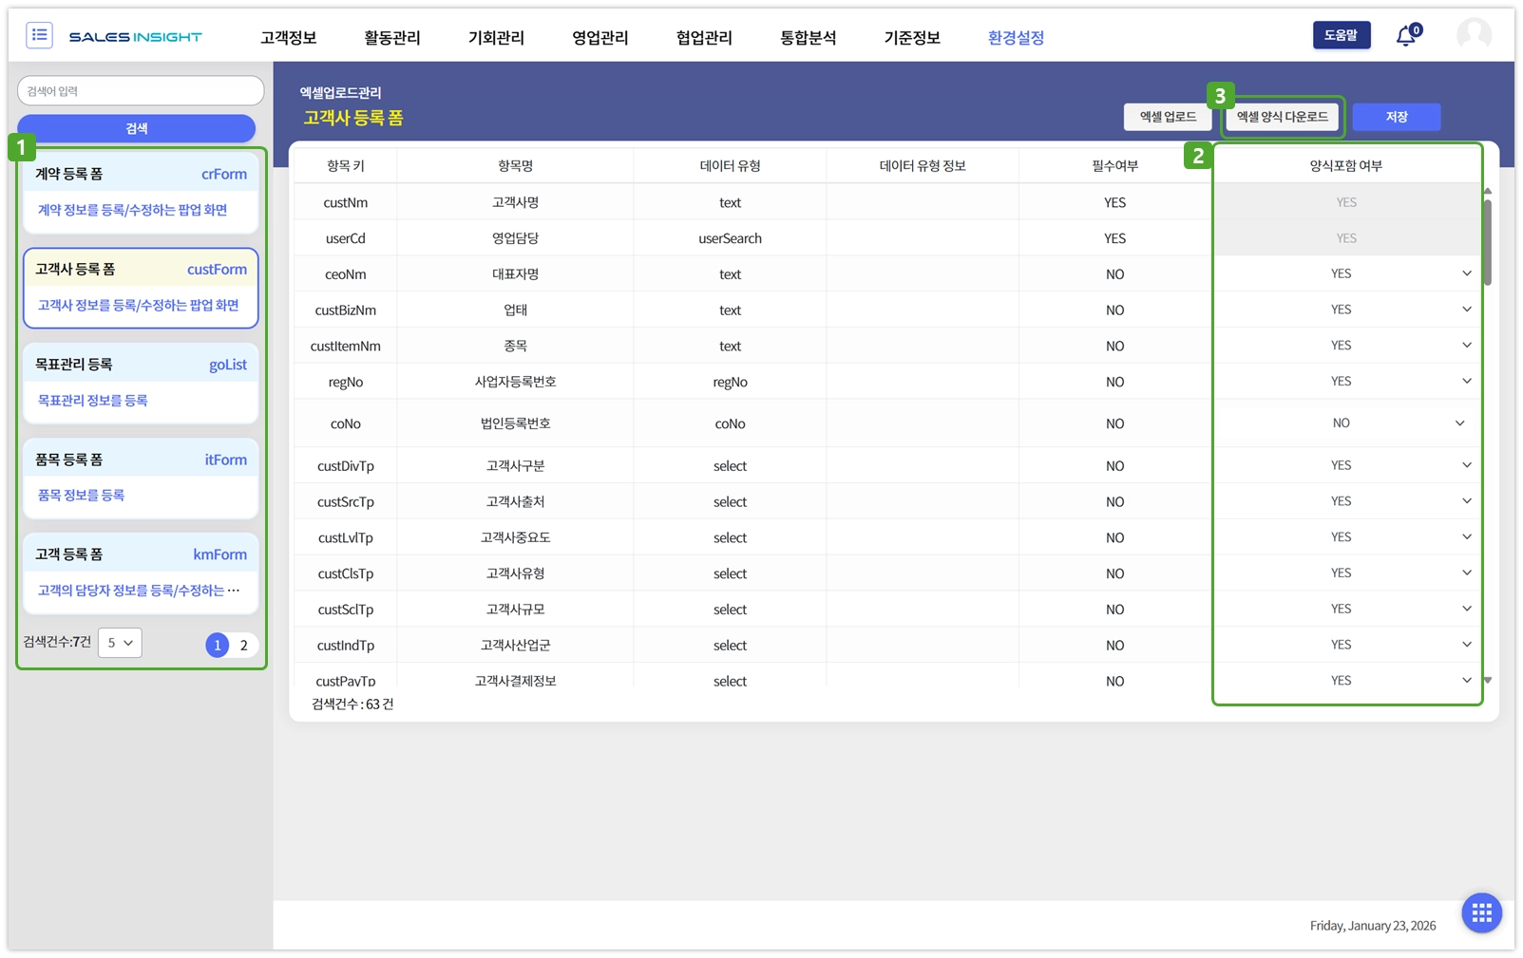This screenshot has width=1523, height=958.
Task: Click the custNm cell
Action: (346, 202)
